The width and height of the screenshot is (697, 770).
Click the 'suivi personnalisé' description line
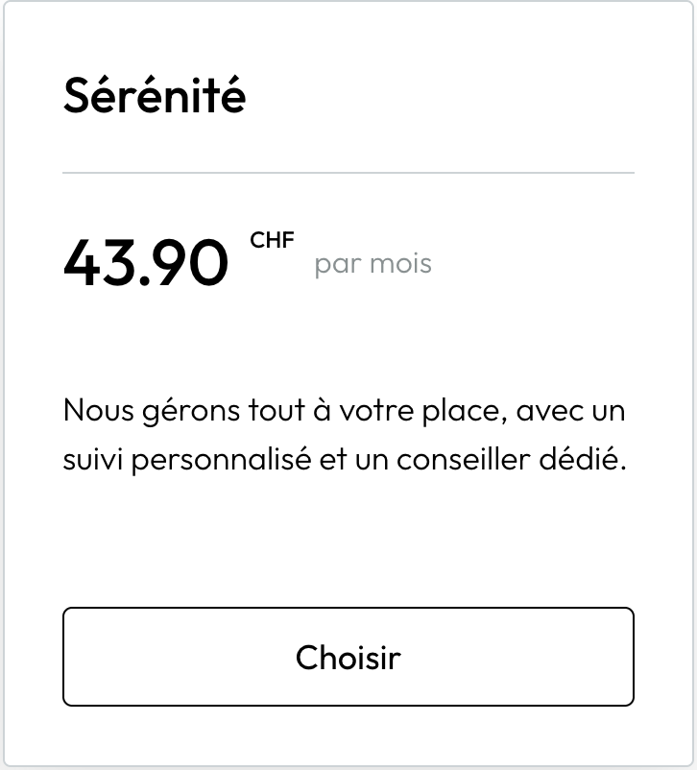[344, 460]
